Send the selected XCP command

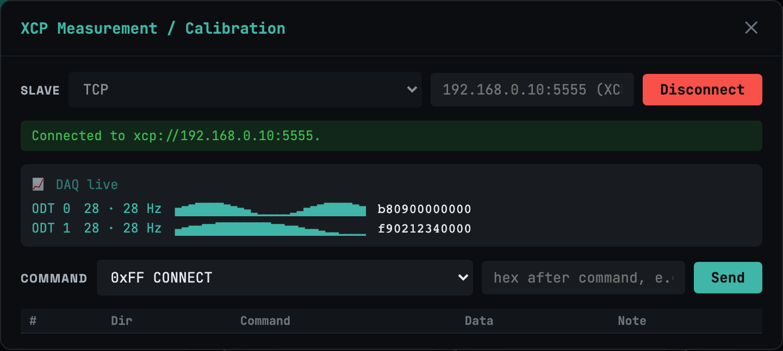click(x=728, y=278)
